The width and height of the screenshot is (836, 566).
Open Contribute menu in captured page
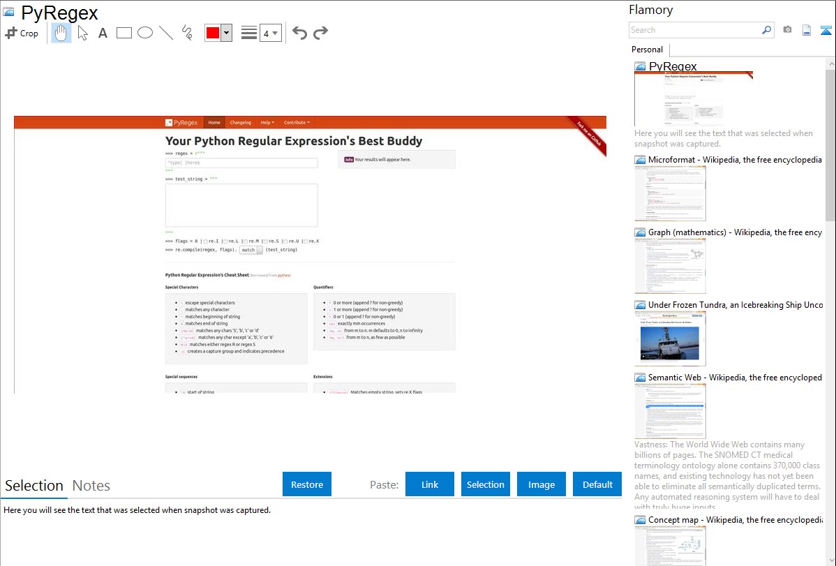tap(297, 122)
